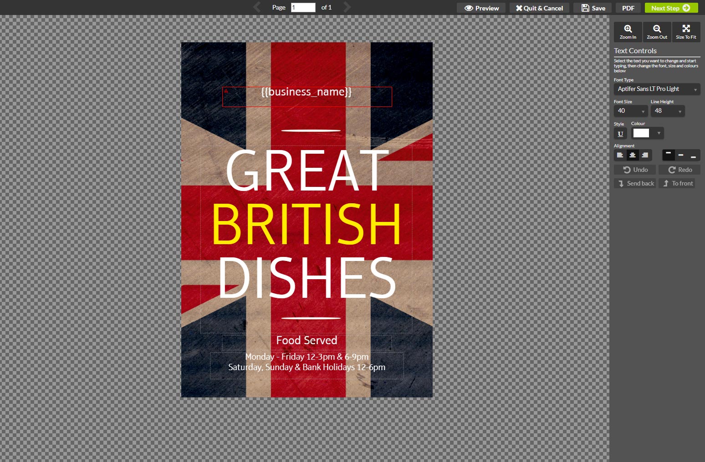Set vertical alignment to bottom
This screenshot has height=462, width=705.
[693, 156]
